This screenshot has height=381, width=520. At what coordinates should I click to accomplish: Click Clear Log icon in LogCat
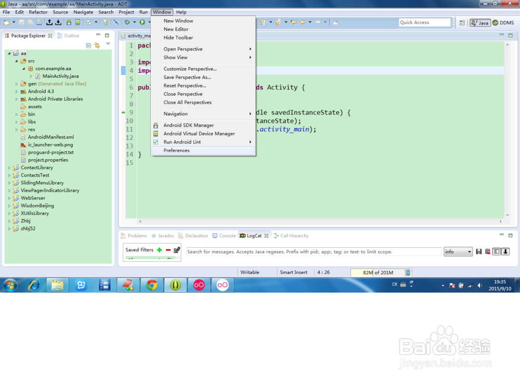[488, 252]
